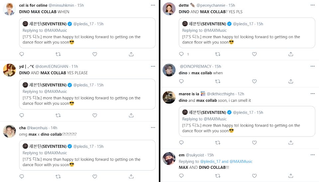Reply to cel is for celine's tweet
This screenshot has width=319, height=182.
point(22,54)
